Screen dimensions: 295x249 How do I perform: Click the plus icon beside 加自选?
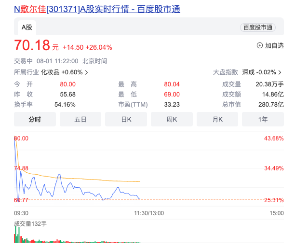click(260, 45)
